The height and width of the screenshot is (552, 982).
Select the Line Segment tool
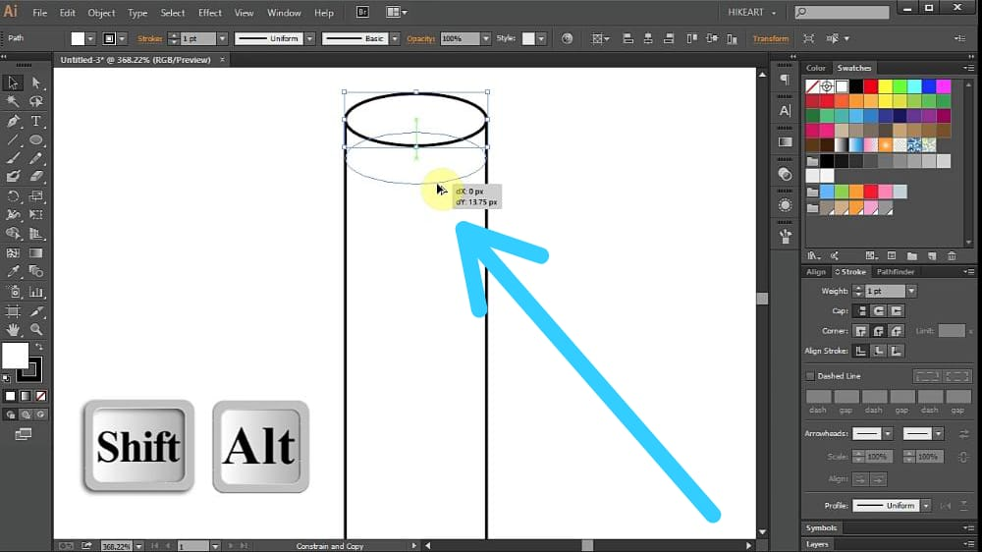click(x=13, y=139)
